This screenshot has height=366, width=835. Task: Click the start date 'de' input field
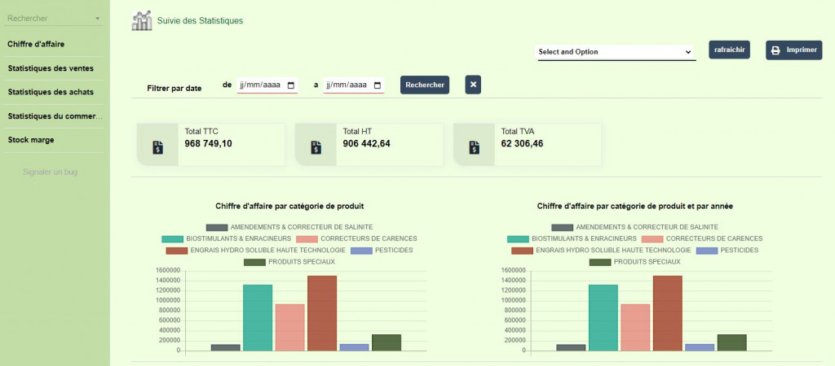261,85
